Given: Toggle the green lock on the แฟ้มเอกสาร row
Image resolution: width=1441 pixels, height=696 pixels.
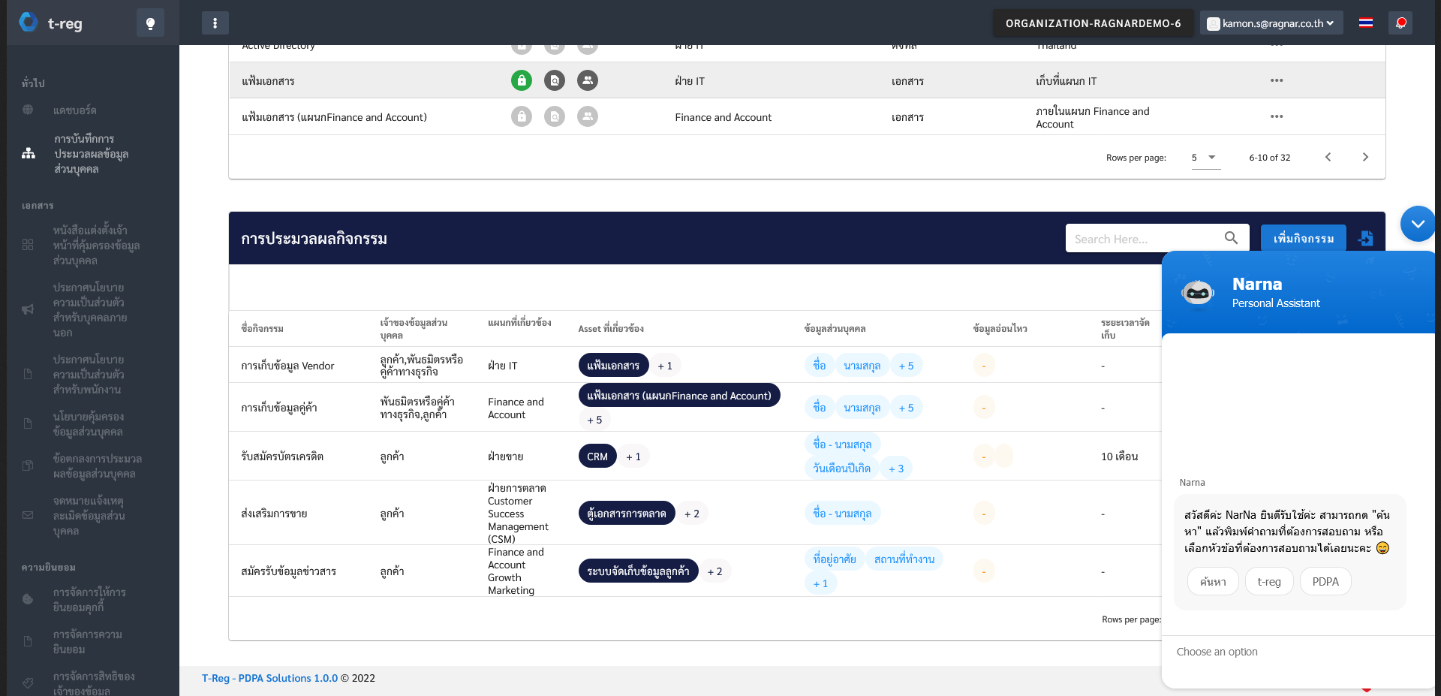Looking at the screenshot, I should 522,80.
